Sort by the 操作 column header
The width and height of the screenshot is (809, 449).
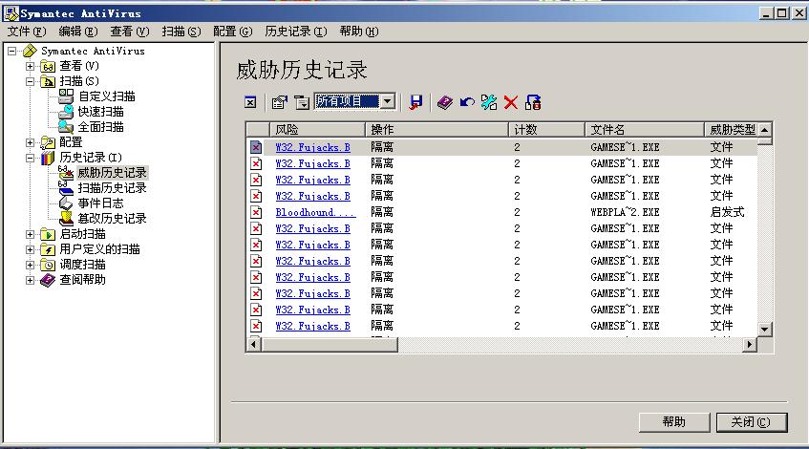(437, 130)
